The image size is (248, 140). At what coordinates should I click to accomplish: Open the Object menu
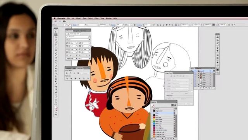tap(79, 18)
